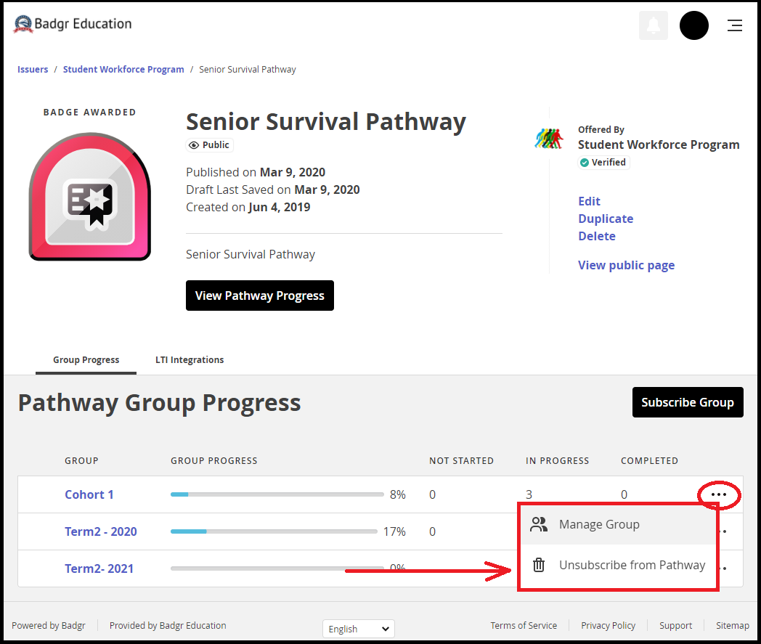Click the Senior Survival Pathway badge image
Viewport: 761px width, 644px height.
click(90, 197)
